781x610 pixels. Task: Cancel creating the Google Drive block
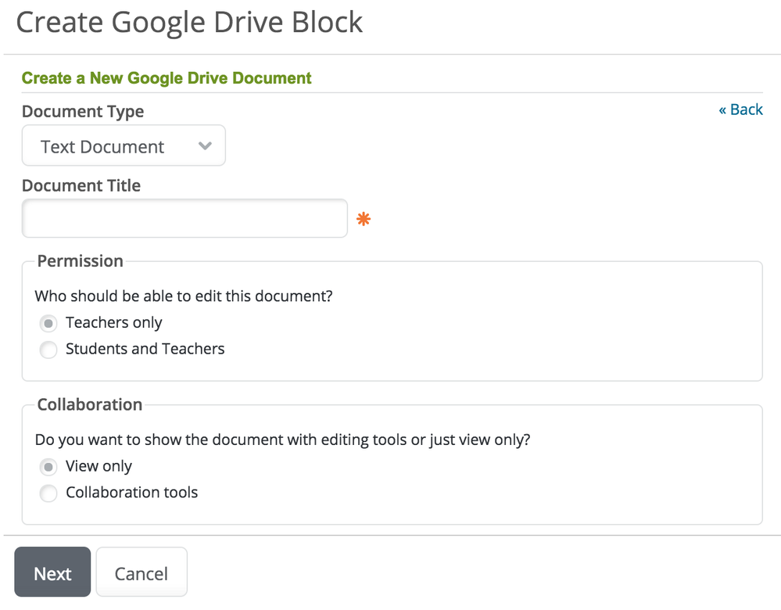click(142, 573)
